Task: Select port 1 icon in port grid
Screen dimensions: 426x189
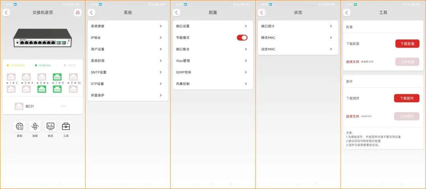Action: (11, 77)
